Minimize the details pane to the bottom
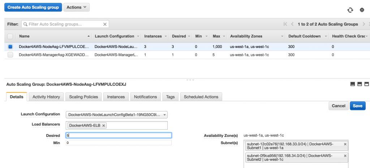This screenshot has height=168, width=370. (353, 84)
